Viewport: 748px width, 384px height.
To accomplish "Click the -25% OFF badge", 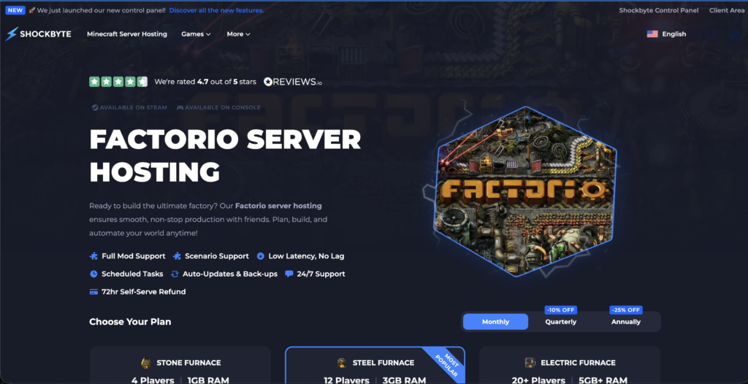I will click(x=626, y=310).
